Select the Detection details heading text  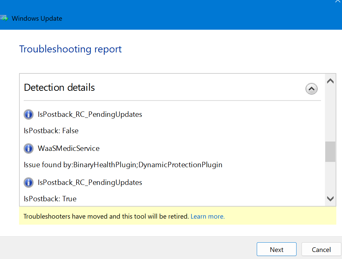(59, 87)
